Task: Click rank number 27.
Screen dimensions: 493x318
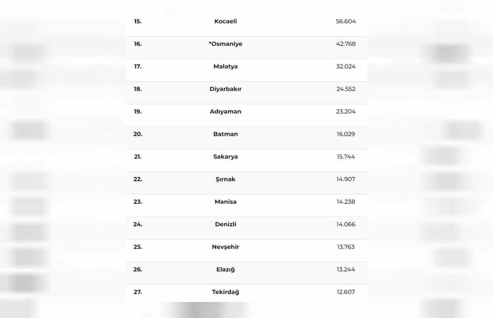Action: tap(138, 292)
